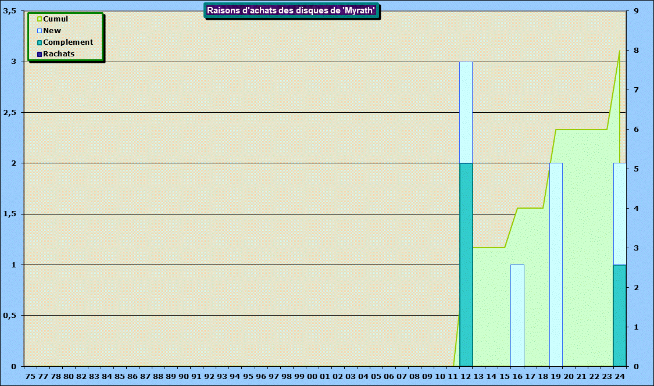Click x-axis label 99

click(299, 376)
